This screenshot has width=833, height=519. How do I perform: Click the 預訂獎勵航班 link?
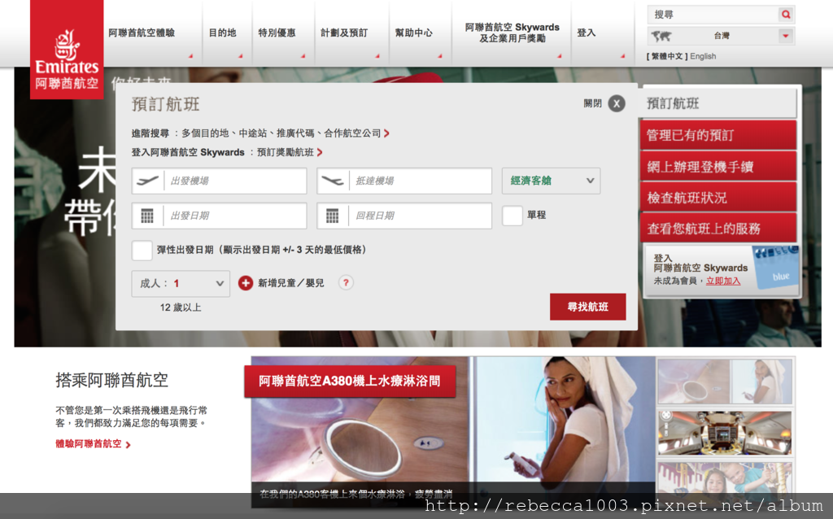[x=286, y=152]
